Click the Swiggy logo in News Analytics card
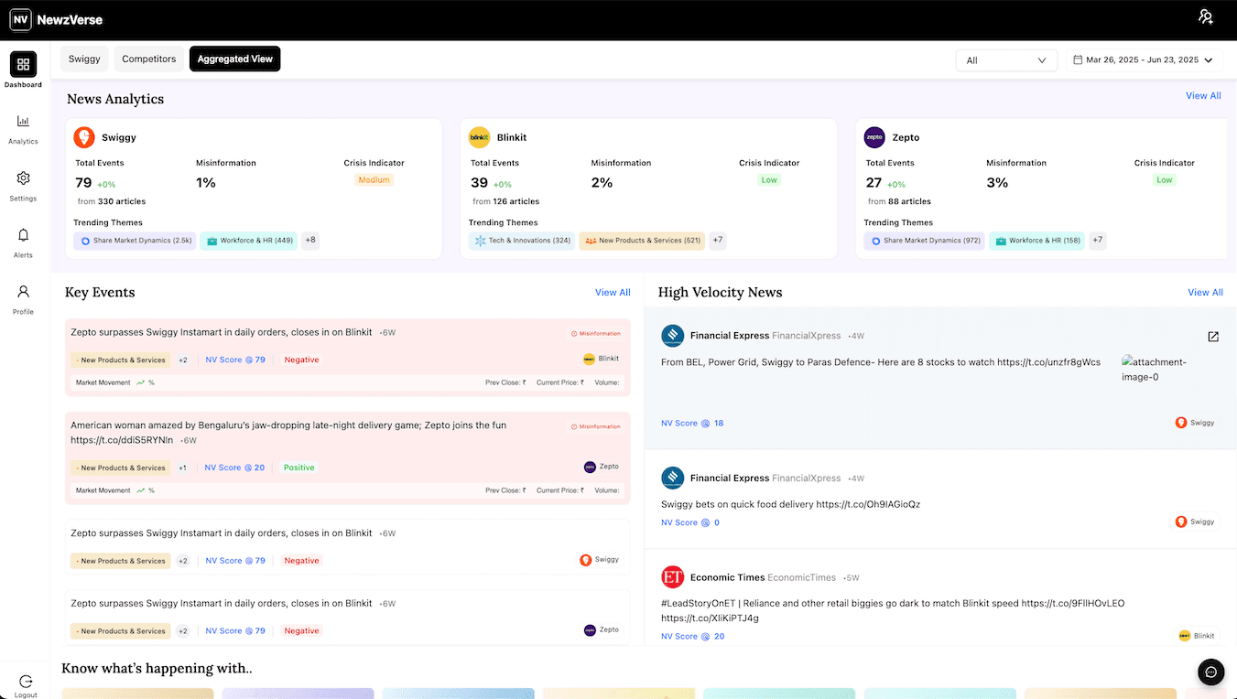 [84, 137]
